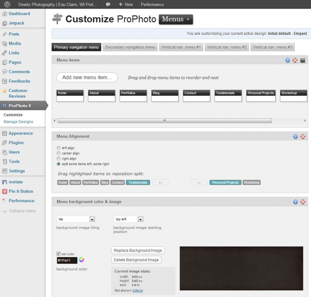Screen dimensions: 311x297
Task: Switch to Vertical nav. menu #3 tab
Action: click(273, 47)
